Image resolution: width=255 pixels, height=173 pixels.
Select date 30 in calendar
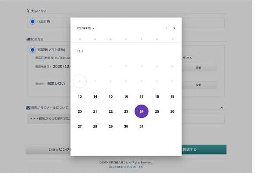(x=126, y=127)
